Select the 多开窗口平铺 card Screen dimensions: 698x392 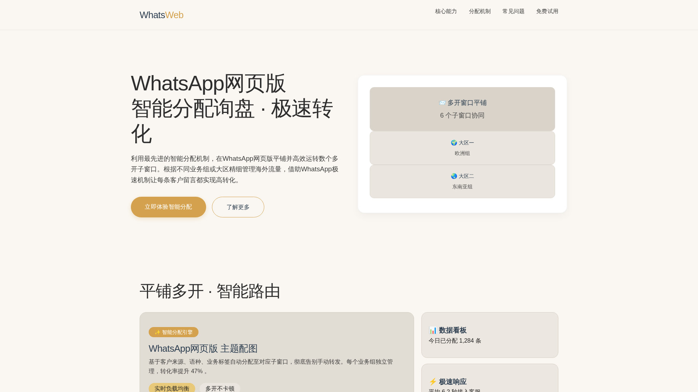pos(462,109)
